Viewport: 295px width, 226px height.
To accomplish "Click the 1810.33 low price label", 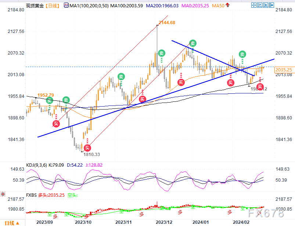I will pos(91,155).
